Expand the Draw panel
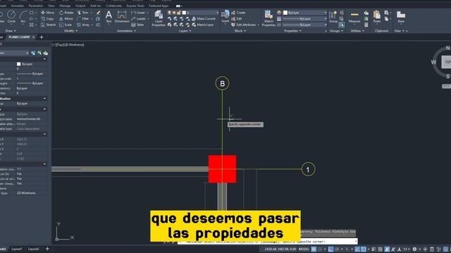The image size is (451, 253). coord(11,31)
